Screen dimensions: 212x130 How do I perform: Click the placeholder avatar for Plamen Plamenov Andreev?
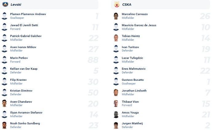pyautogui.click(x=4, y=16)
